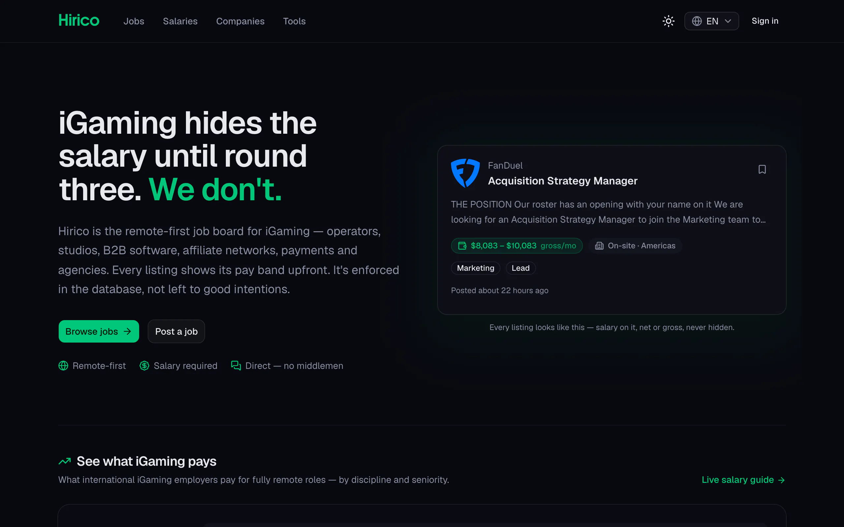
Task: Select the Lead tag
Action: coord(520,268)
